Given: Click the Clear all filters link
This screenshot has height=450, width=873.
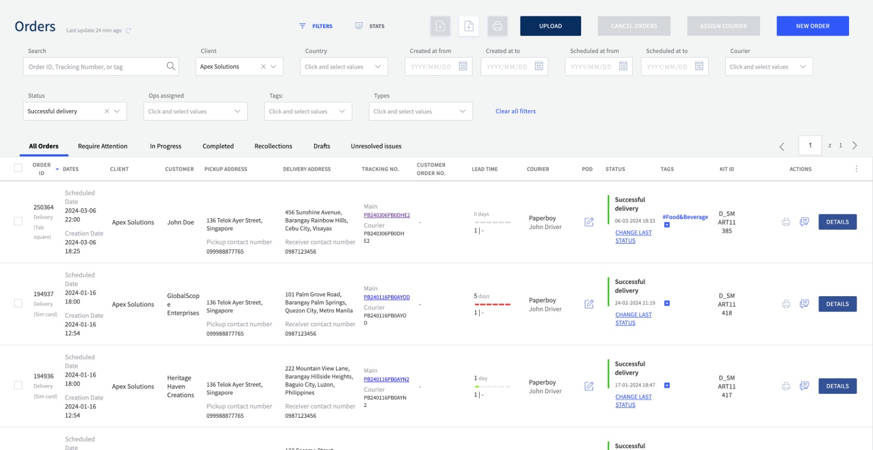Looking at the screenshot, I should click(x=515, y=111).
